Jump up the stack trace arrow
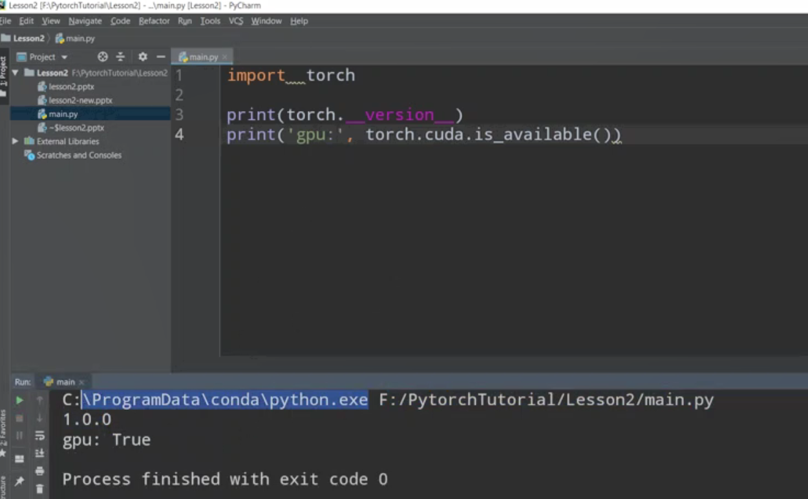 click(x=39, y=400)
